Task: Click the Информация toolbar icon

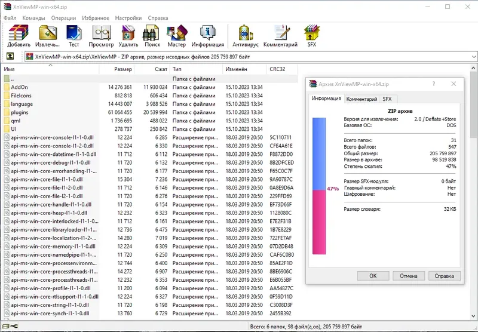Action: pyautogui.click(x=207, y=33)
